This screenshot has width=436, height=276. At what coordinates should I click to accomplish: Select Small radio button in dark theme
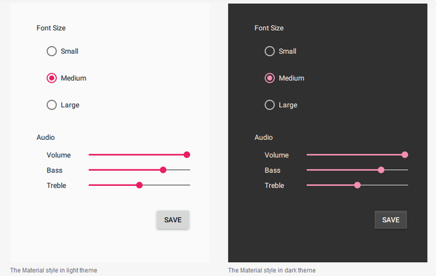click(269, 51)
